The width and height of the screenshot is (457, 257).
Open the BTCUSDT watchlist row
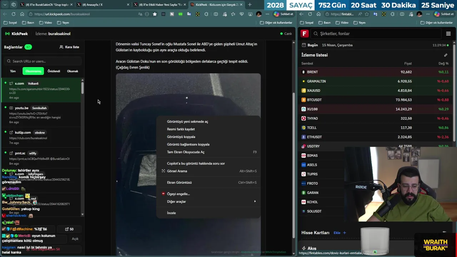pos(376,100)
